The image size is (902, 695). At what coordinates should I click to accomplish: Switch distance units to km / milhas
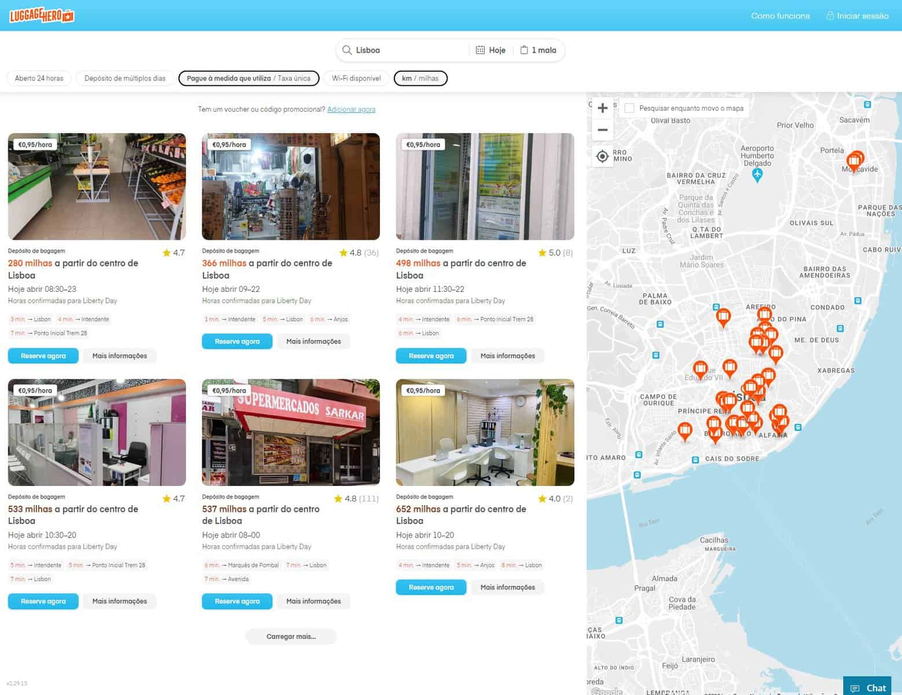coord(420,78)
